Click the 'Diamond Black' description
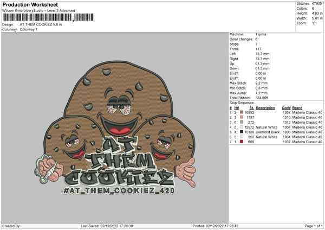This screenshot has width=325, height=230. tap(268, 132)
